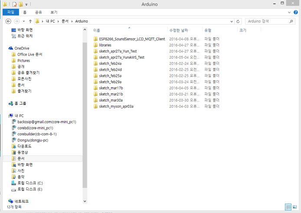Open 바탕 화면 at top of navigation pane
The image size is (301, 213).
[25, 30]
